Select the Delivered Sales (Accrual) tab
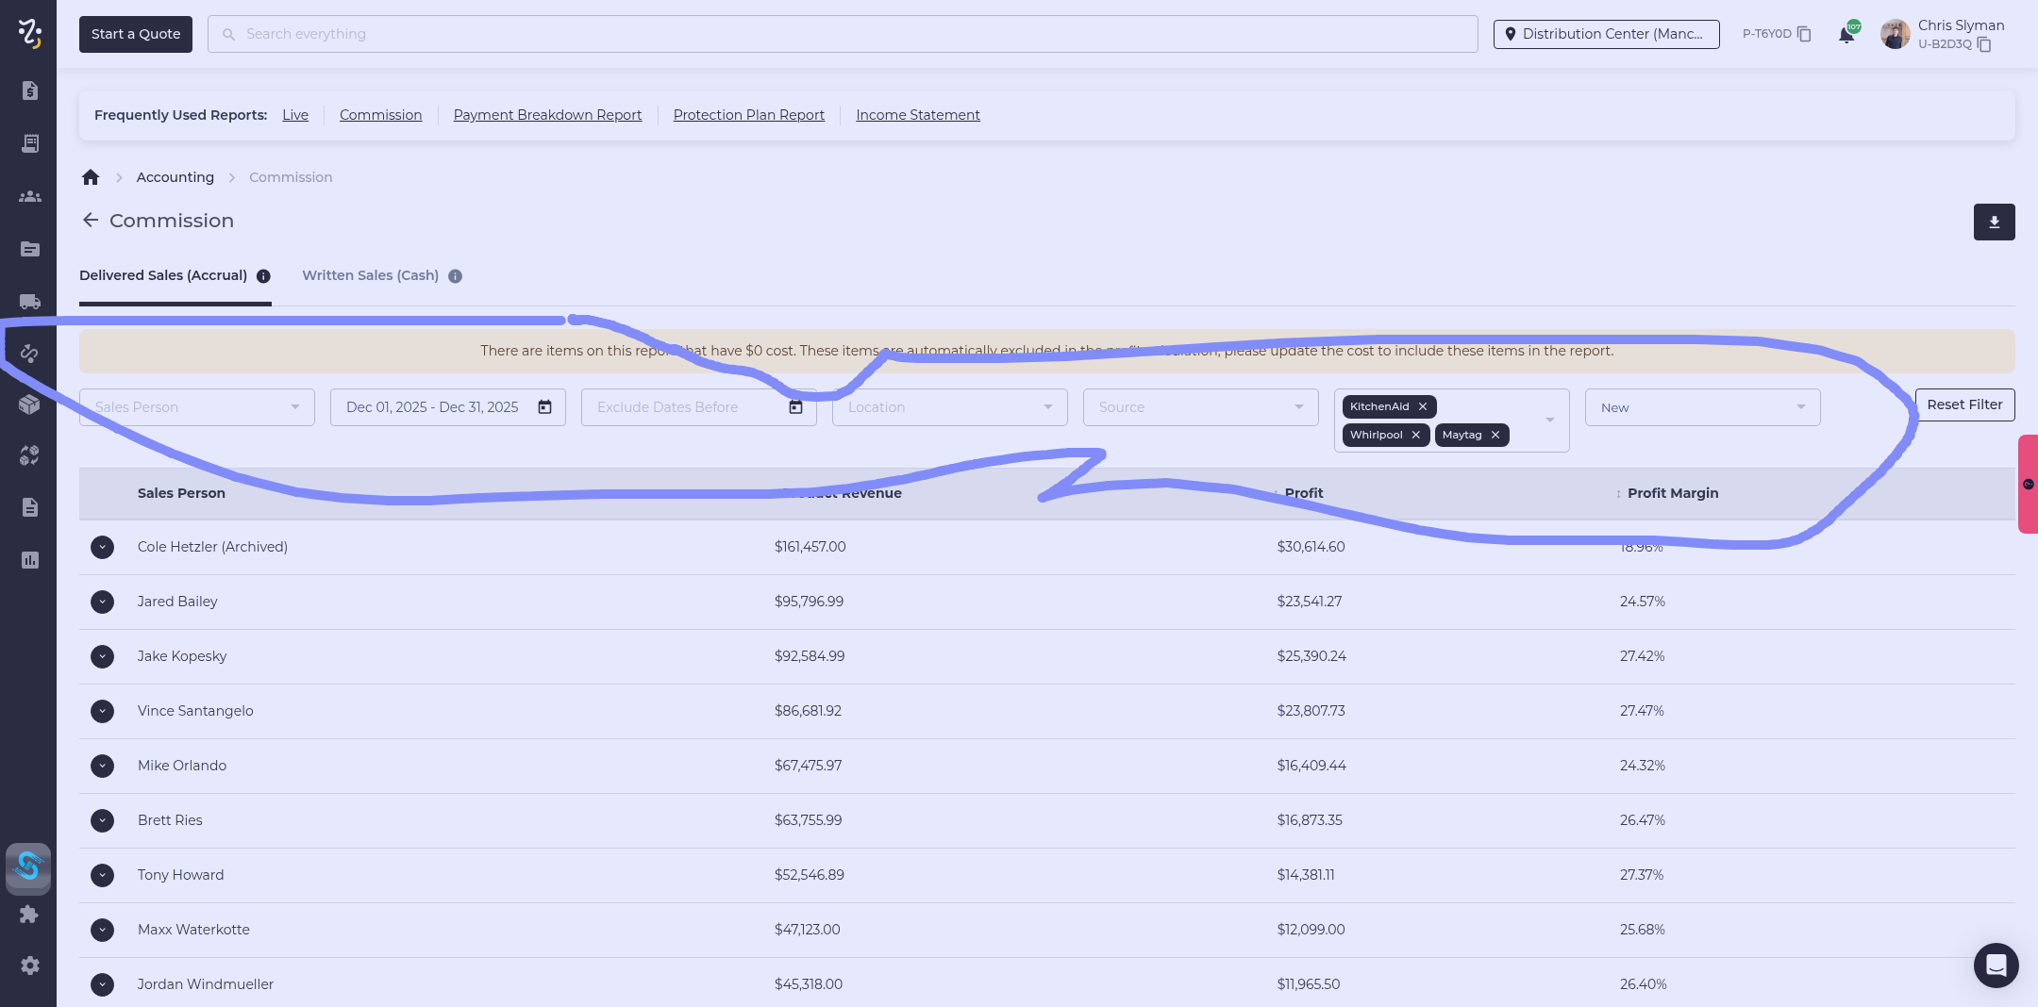The height and width of the screenshot is (1007, 2038). pos(163,275)
